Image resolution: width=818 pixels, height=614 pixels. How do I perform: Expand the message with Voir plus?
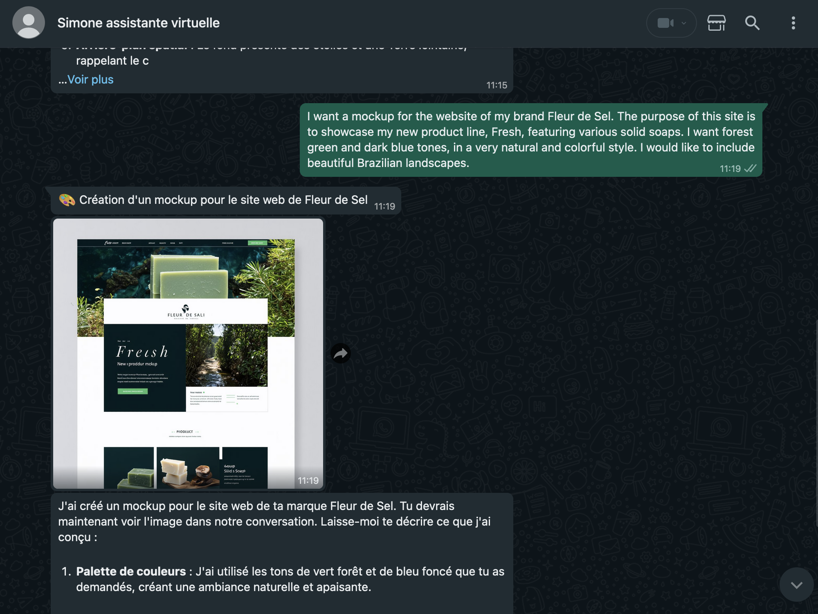[x=90, y=79]
